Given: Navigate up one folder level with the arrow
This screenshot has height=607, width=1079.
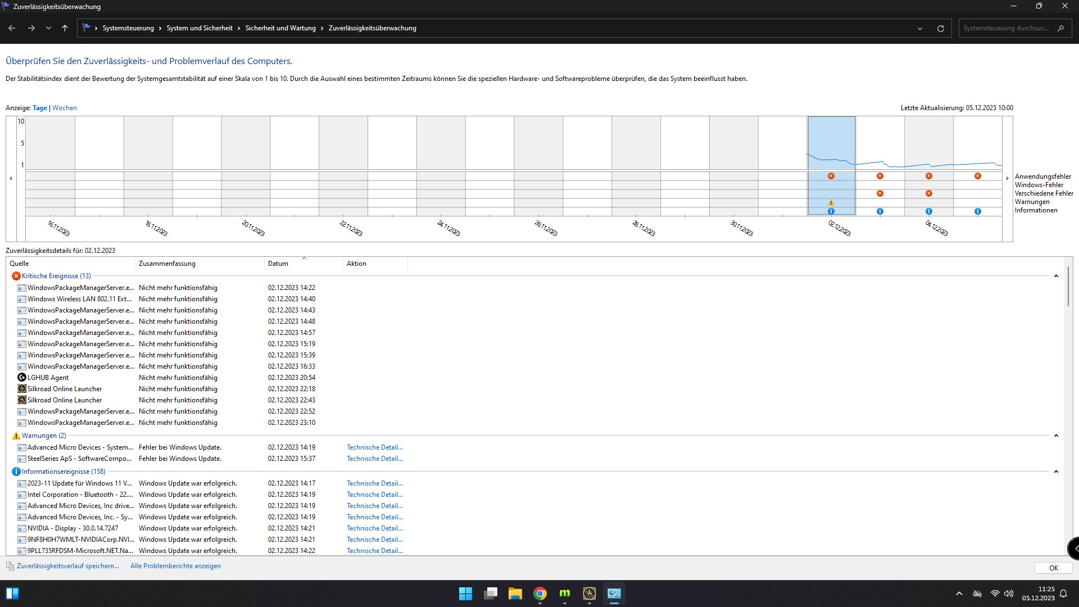Looking at the screenshot, I should coord(65,28).
